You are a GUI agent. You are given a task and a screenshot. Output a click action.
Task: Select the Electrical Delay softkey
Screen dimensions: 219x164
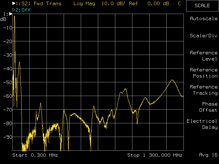click(x=202, y=124)
